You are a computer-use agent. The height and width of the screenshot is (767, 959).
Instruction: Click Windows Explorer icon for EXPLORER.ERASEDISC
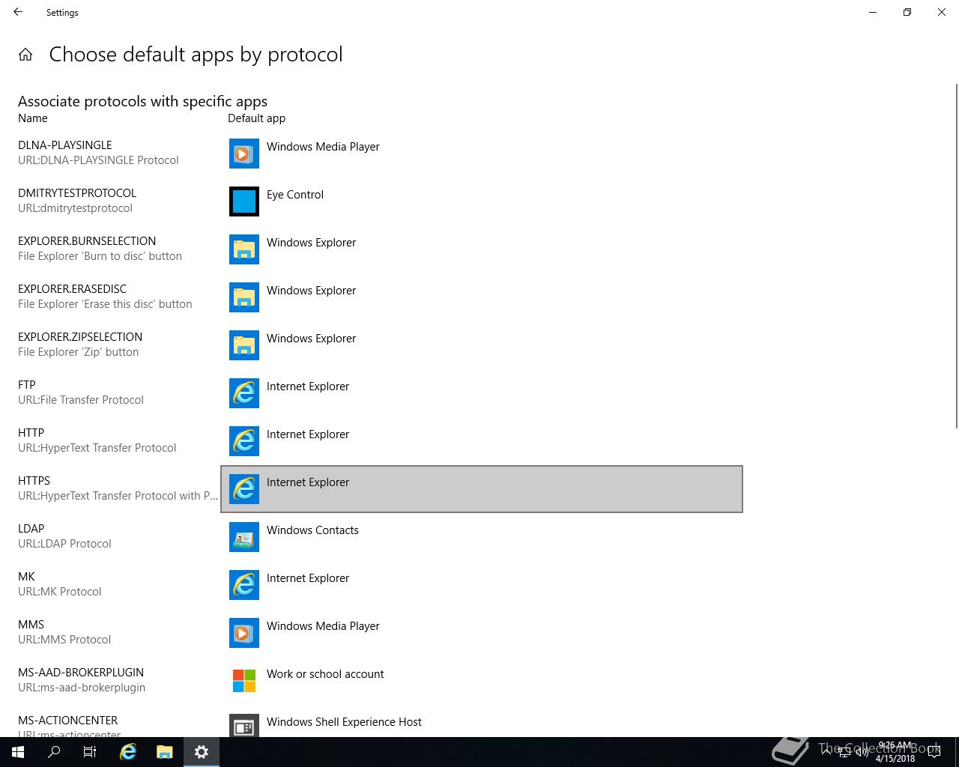[244, 297]
